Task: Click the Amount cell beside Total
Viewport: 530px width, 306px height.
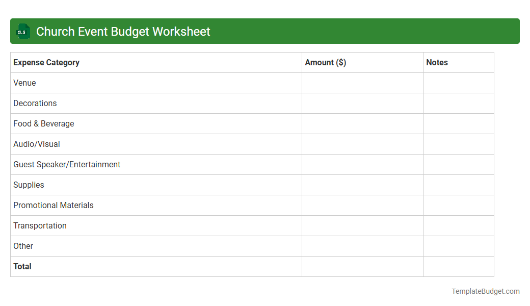Action: coord(362,266)
